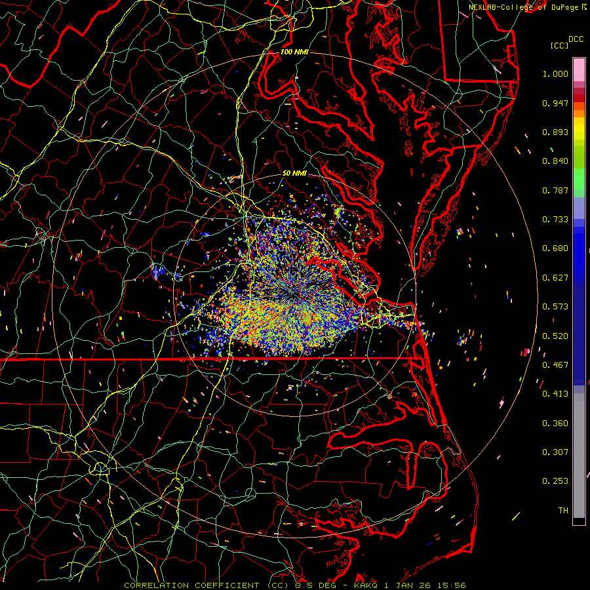Click the 0.307 legend value
Screen dimensions: 590x590
pos(555,452)
